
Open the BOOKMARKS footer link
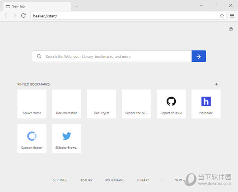tap(115, 180)
